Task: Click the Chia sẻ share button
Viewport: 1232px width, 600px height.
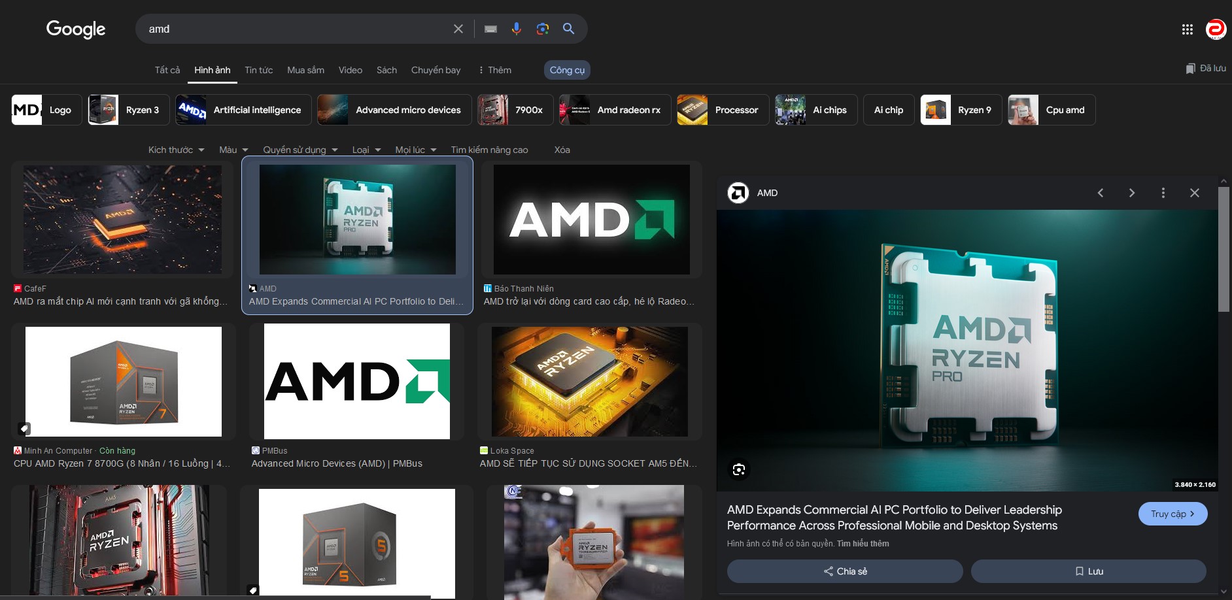Action: pyautogui.click(x=845, y=571)
